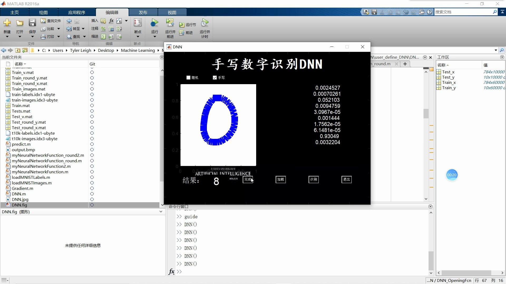Image resolution: width=506 pixels, height=284 pixels.
Task: Open the Compare (比较) dropdown arrow
Action: point(58,29)
